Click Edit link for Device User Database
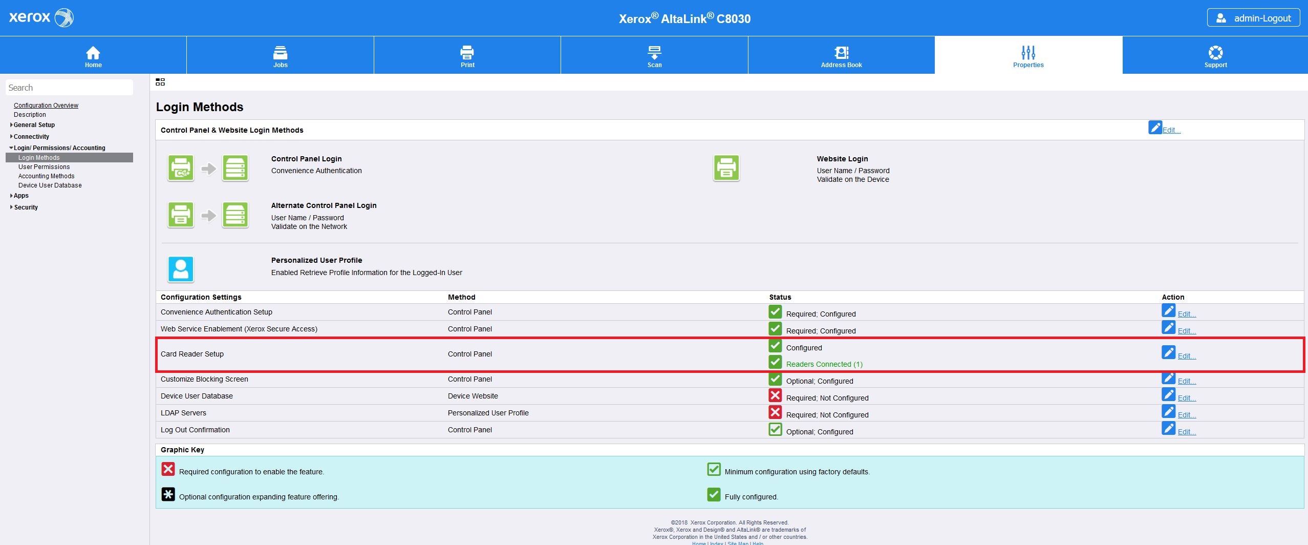 coord(1186,399)
